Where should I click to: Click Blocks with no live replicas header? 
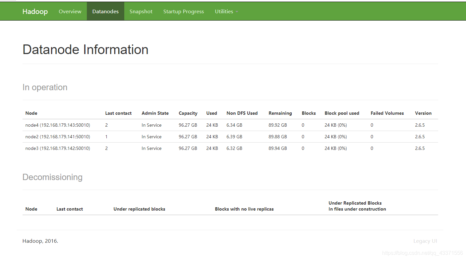click(x=244, y=209)
